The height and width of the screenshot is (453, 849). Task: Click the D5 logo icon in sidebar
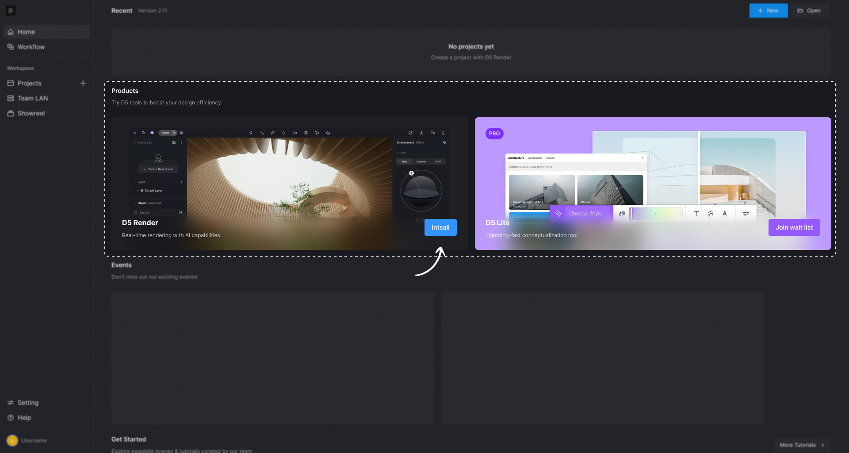[11, 11]
